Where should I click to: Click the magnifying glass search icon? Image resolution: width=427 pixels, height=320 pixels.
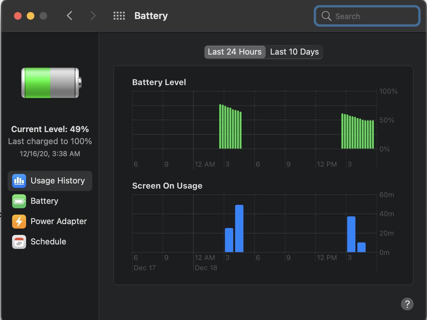(x=326, y=16)
